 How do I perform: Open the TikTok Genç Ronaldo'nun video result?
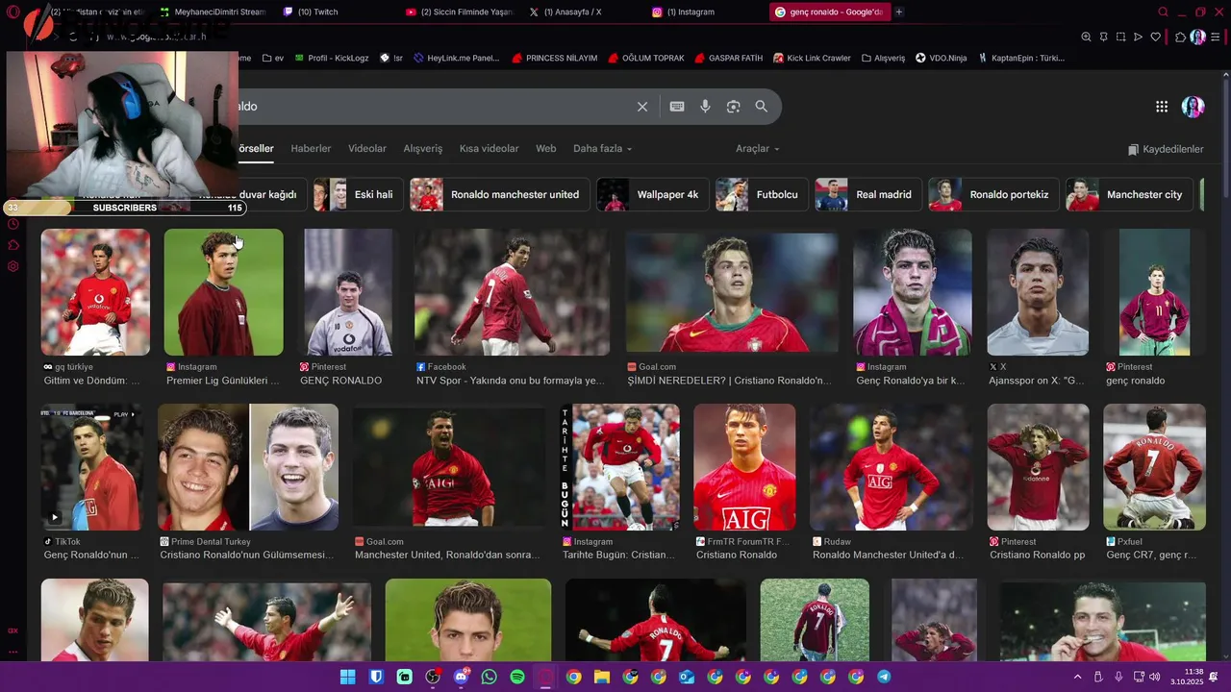click(89, 467)
